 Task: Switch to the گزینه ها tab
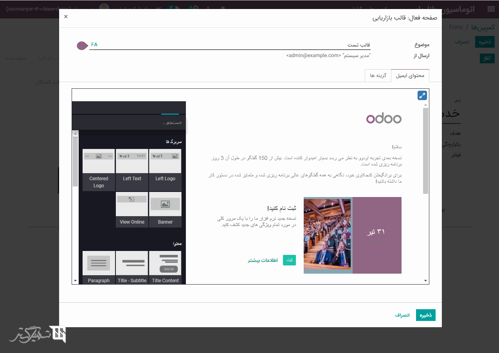pos(378,75)
